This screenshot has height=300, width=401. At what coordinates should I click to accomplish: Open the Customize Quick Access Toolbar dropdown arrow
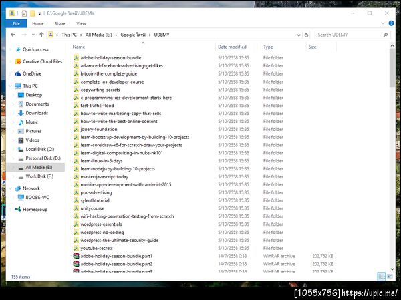coord(39,13)
